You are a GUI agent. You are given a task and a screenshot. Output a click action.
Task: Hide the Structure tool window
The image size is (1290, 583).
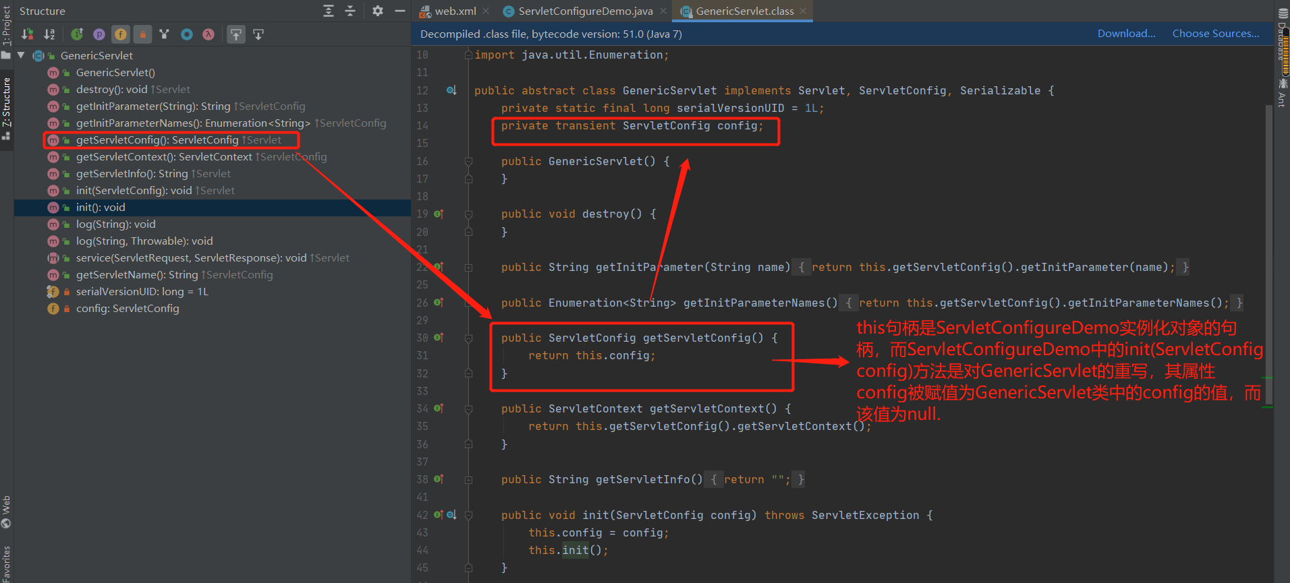[x=399, y=11]
